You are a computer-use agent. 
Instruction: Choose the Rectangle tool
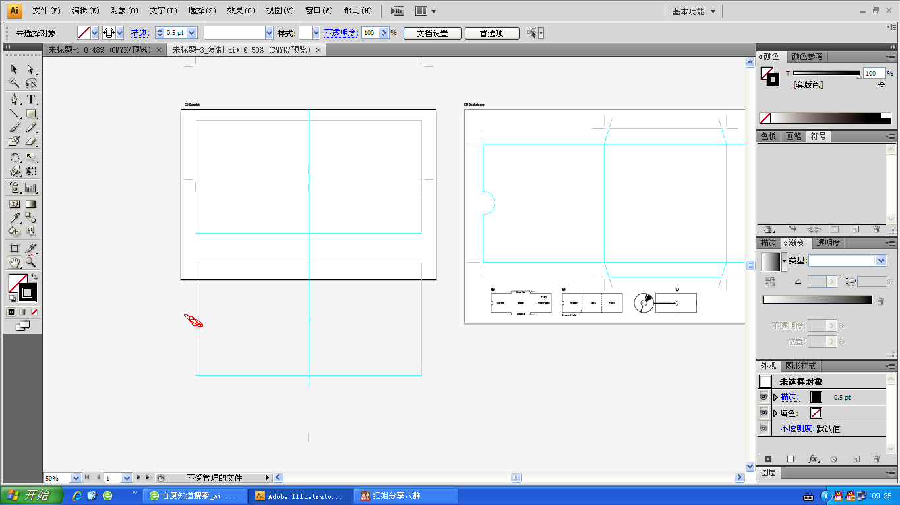tap(31, 113)
